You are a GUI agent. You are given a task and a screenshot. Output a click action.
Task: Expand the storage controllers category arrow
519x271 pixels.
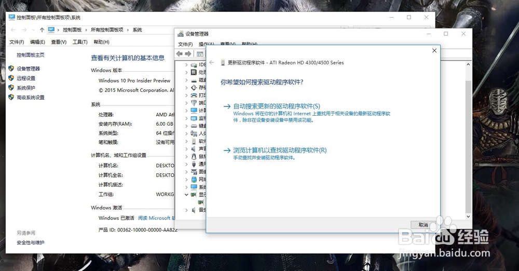[186, 88]
